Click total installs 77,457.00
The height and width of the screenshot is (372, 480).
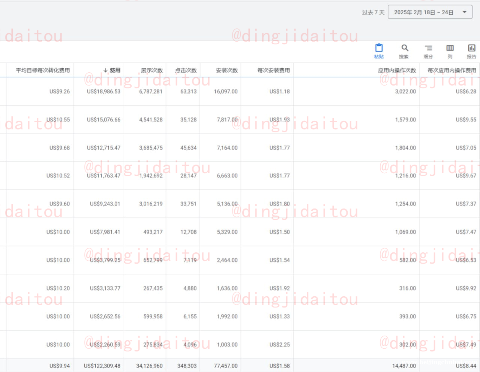(x=226, y=366)
